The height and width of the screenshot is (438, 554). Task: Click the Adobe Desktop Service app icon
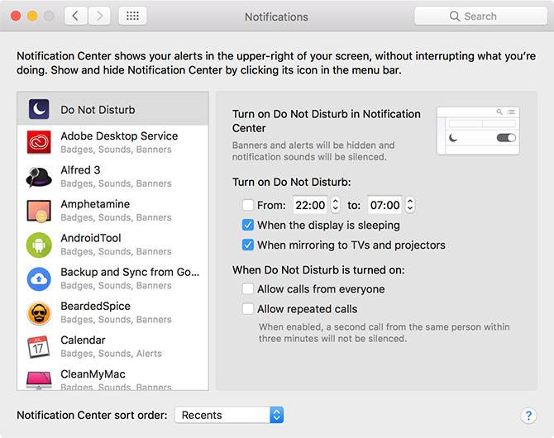click(39, 143)
